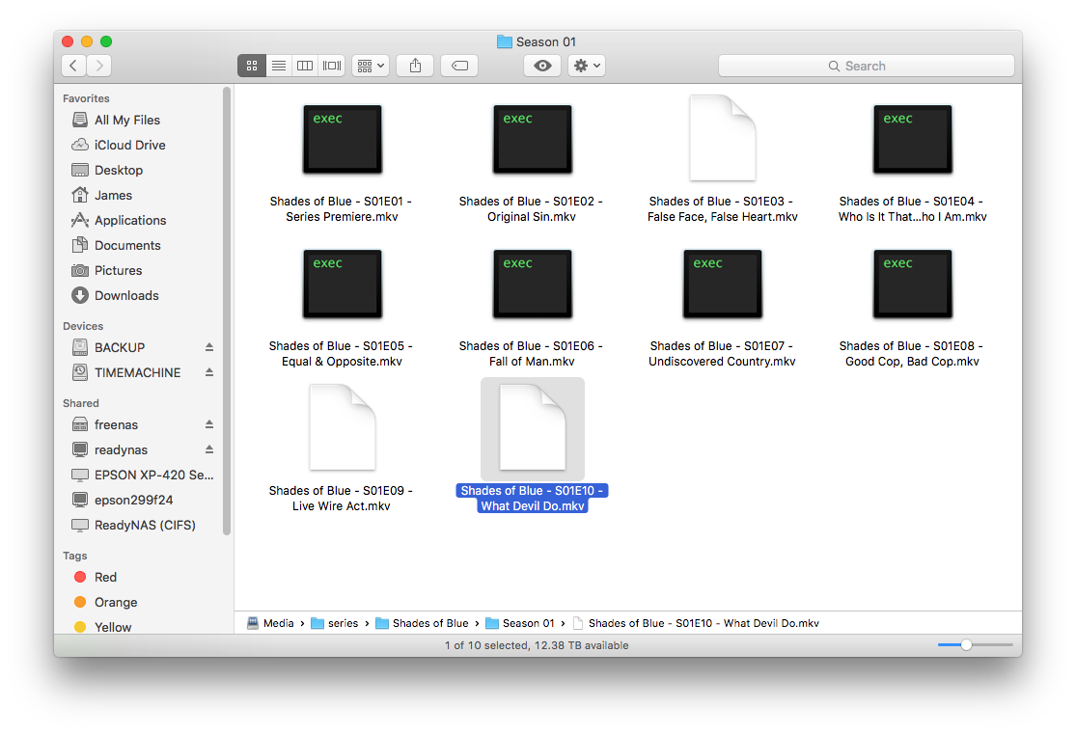
Task: Select S01E07 Undiscovered Country.mkv file icon
Action: tap(723, 284)
